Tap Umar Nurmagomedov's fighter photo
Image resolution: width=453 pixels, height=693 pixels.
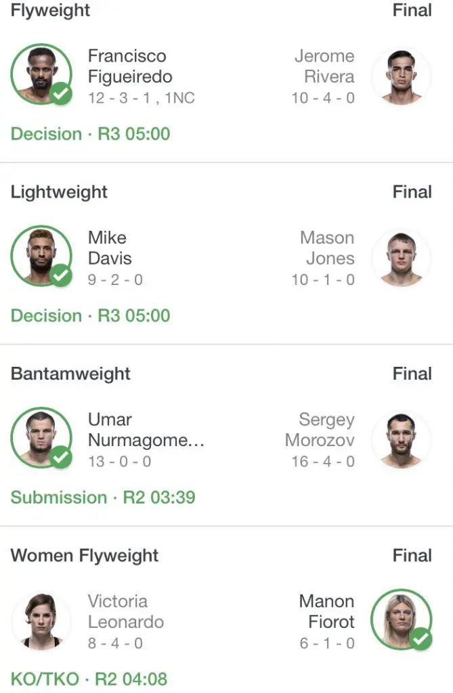coord(41,437)
